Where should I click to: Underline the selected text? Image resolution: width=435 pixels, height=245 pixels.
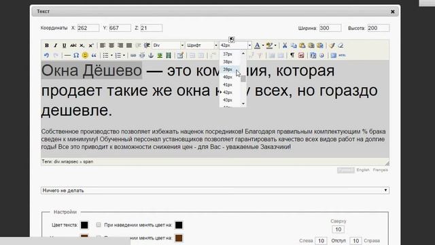(65, 46)
